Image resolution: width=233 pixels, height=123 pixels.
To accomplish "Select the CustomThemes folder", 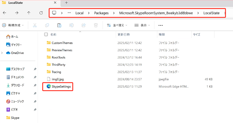I will [x=62, y=43].
